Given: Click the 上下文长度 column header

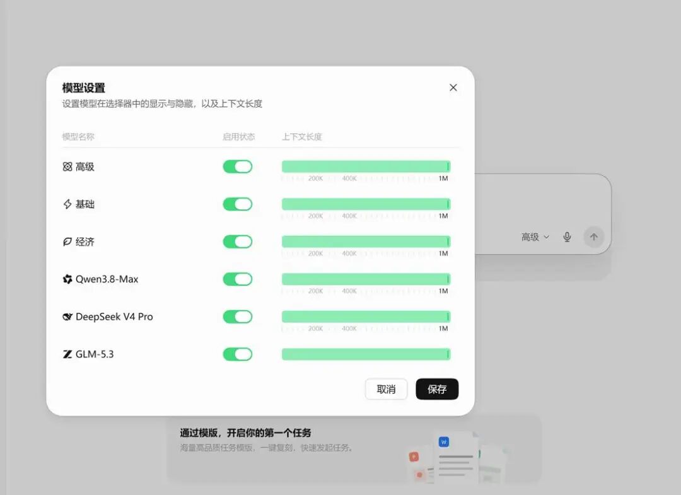Looking at the screenshot, I should tap(302, 137).
